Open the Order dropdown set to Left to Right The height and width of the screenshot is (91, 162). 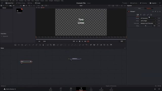[x=148, y=21]
